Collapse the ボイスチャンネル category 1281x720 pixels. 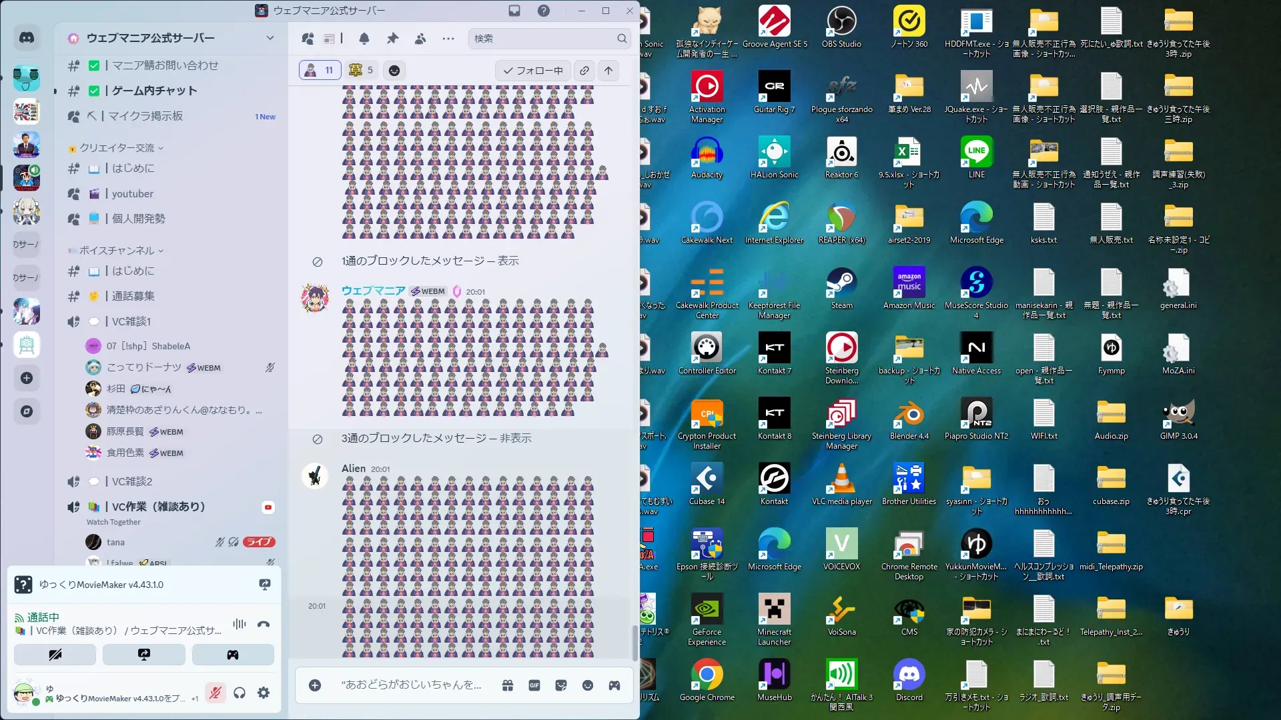pos(117,251)
